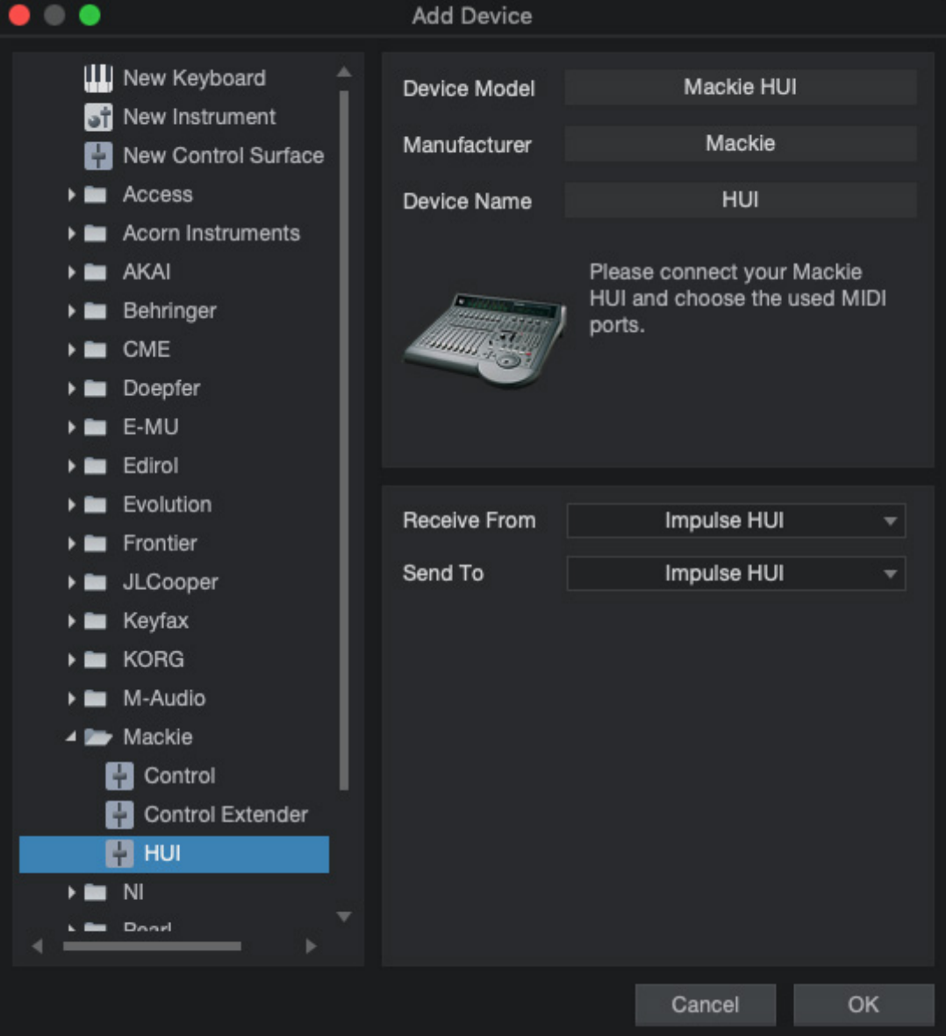Expand the NI manufacturer folder
This screenshot has width=946, height=1036.
(x=71, y=893)
